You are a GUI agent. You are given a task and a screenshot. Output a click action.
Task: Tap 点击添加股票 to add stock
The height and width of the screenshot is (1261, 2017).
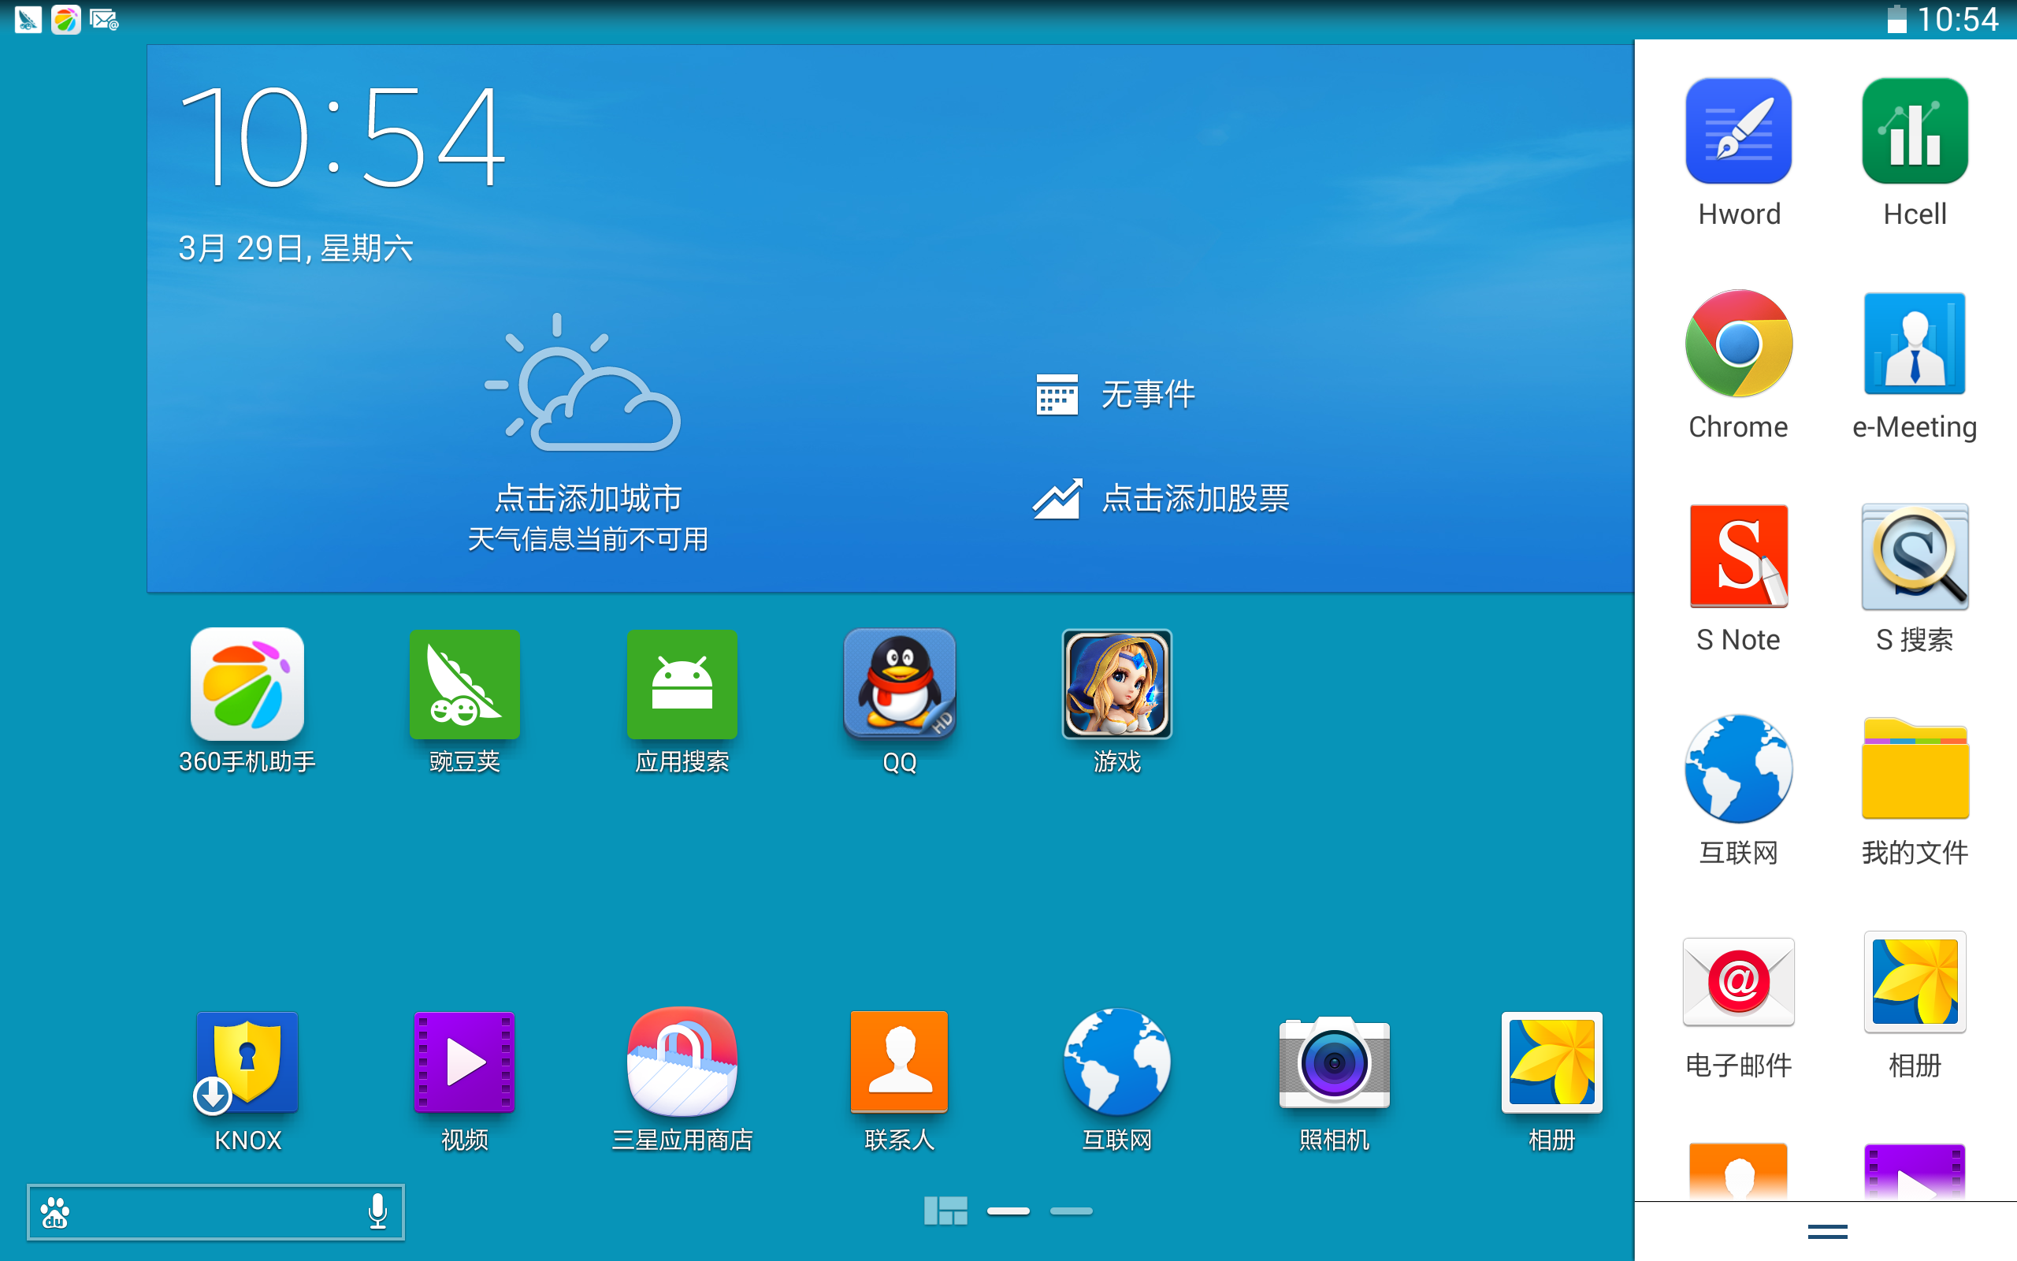point(1196,499)
